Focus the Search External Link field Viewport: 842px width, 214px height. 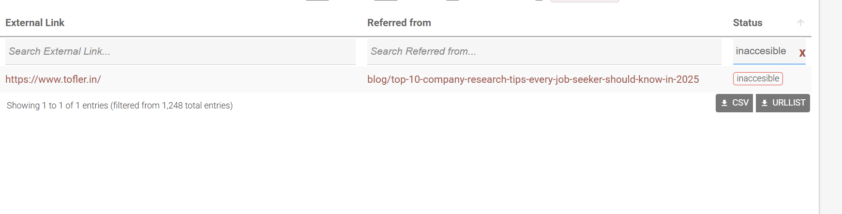tap(180, 51)
